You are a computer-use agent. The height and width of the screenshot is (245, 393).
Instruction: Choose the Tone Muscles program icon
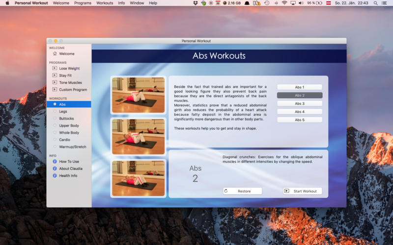55,82
